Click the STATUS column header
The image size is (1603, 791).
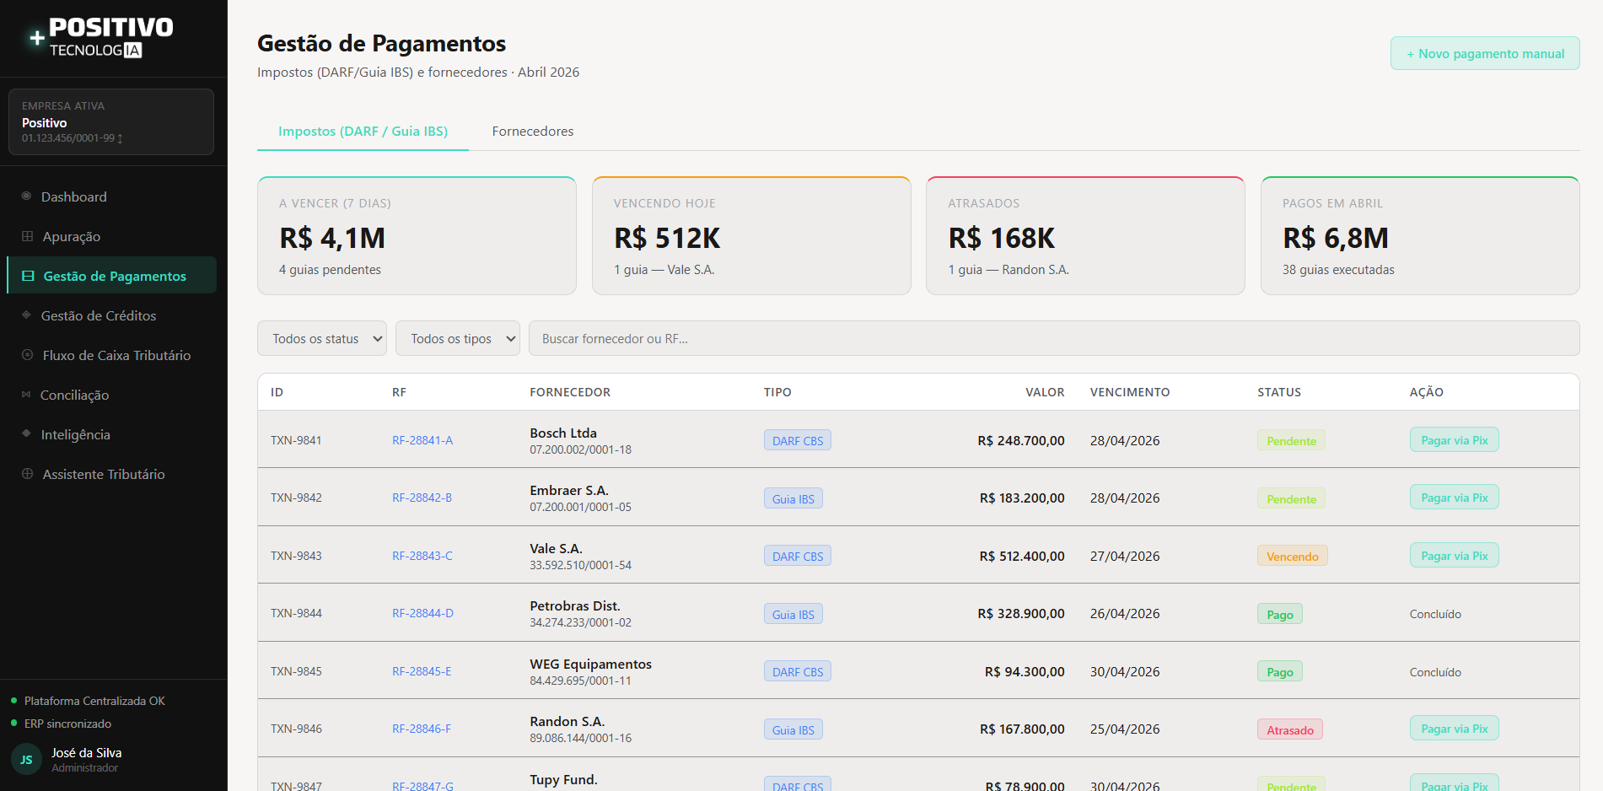coord(1279,392)
